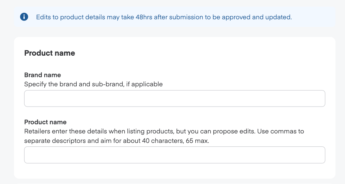Click the Product name input field

pos(174,155)
